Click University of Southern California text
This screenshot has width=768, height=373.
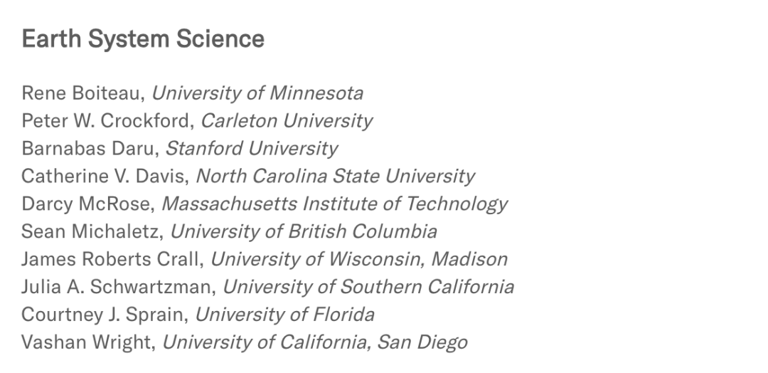tap(368, 287)
